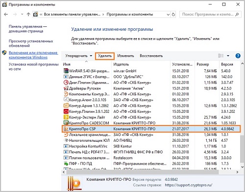
Task: Select the Компания "Актив" publisher cell
Action: (129, 88)
